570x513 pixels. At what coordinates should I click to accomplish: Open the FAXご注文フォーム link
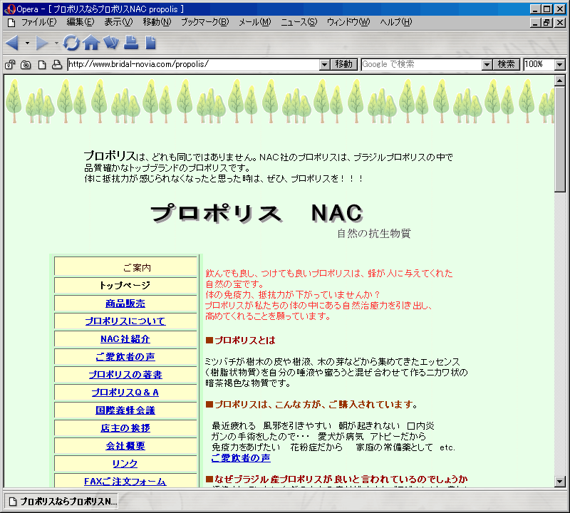click(125, 482)
